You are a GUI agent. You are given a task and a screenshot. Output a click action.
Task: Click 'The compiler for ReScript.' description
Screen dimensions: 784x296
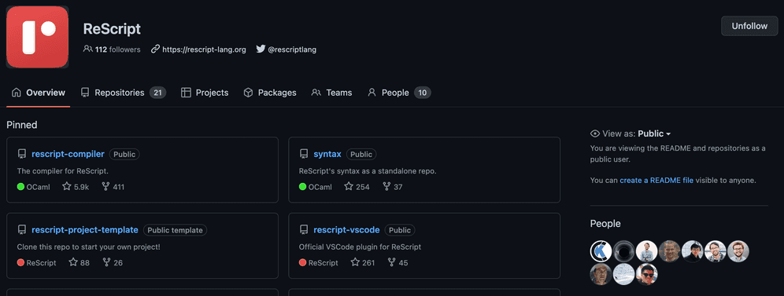(x=63, y=171)
